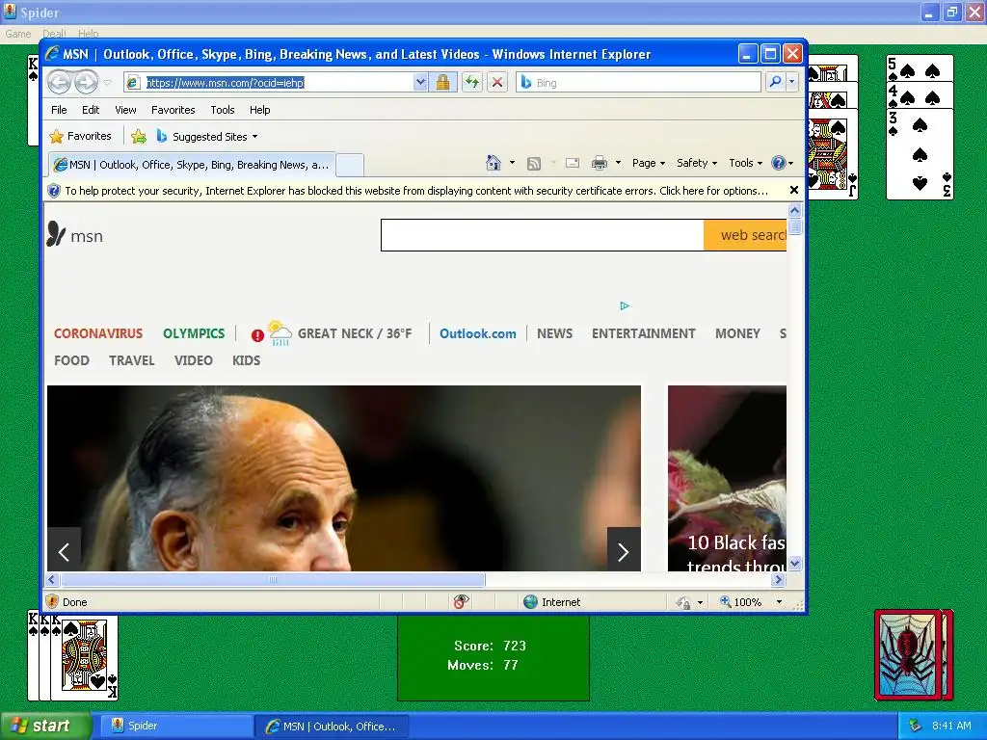Image resolution: width=987 pixels, height=740 pixels.
Task: Click the AdChoices triangle icon
Action: click(x=625, y=305)
